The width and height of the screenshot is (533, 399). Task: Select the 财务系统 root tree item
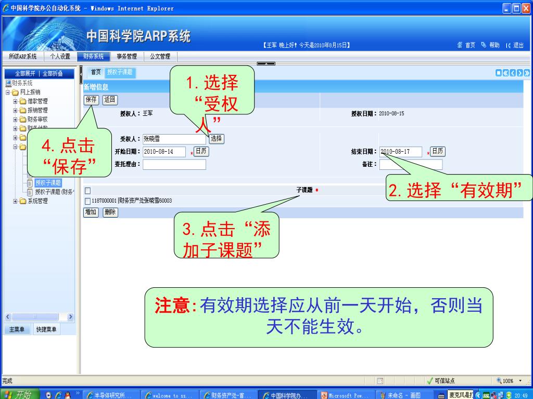[x=22, y=83]
